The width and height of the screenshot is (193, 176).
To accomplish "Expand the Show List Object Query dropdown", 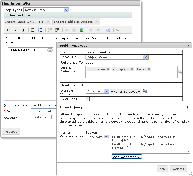I will coord(117,57).
